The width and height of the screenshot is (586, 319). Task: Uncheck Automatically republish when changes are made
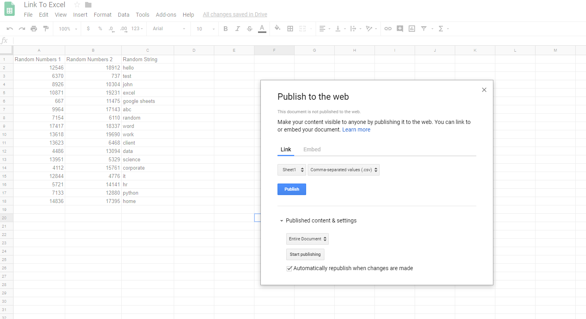[289, 269]
